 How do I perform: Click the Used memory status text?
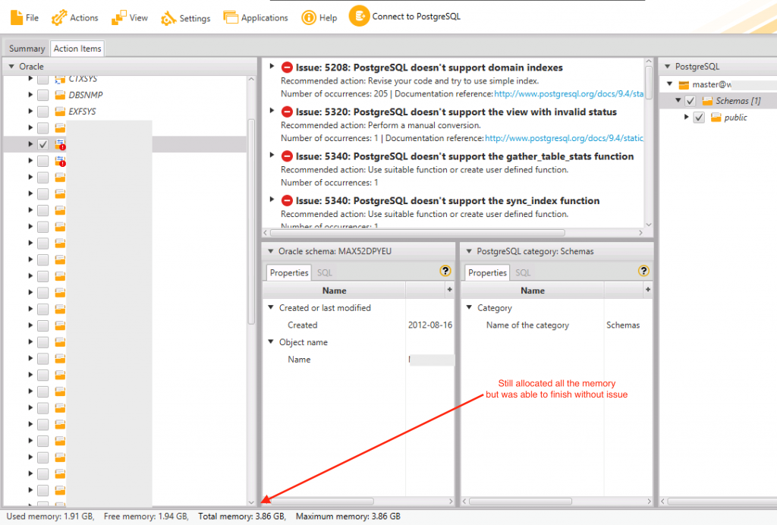[50, 516]
